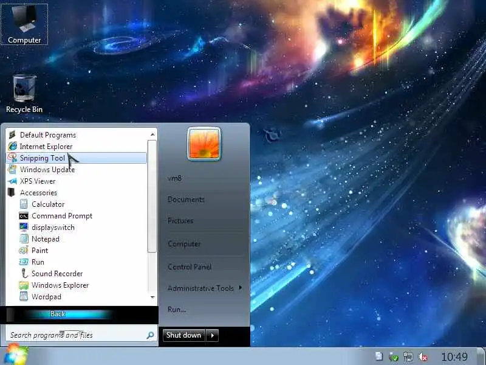Viewport: 486px width, 365px height.
Task: Open the vm8 user folder
Action: tap(174, 178)
